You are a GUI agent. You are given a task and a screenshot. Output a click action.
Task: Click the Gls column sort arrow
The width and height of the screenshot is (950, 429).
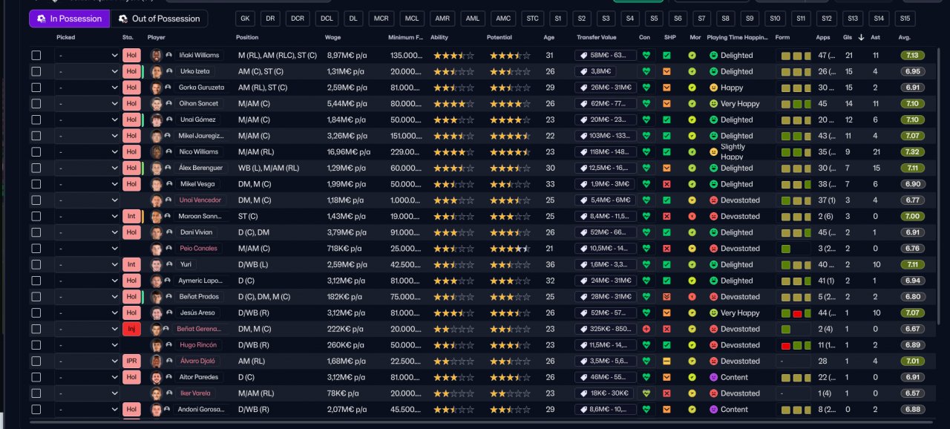click(x=861, y=37)
